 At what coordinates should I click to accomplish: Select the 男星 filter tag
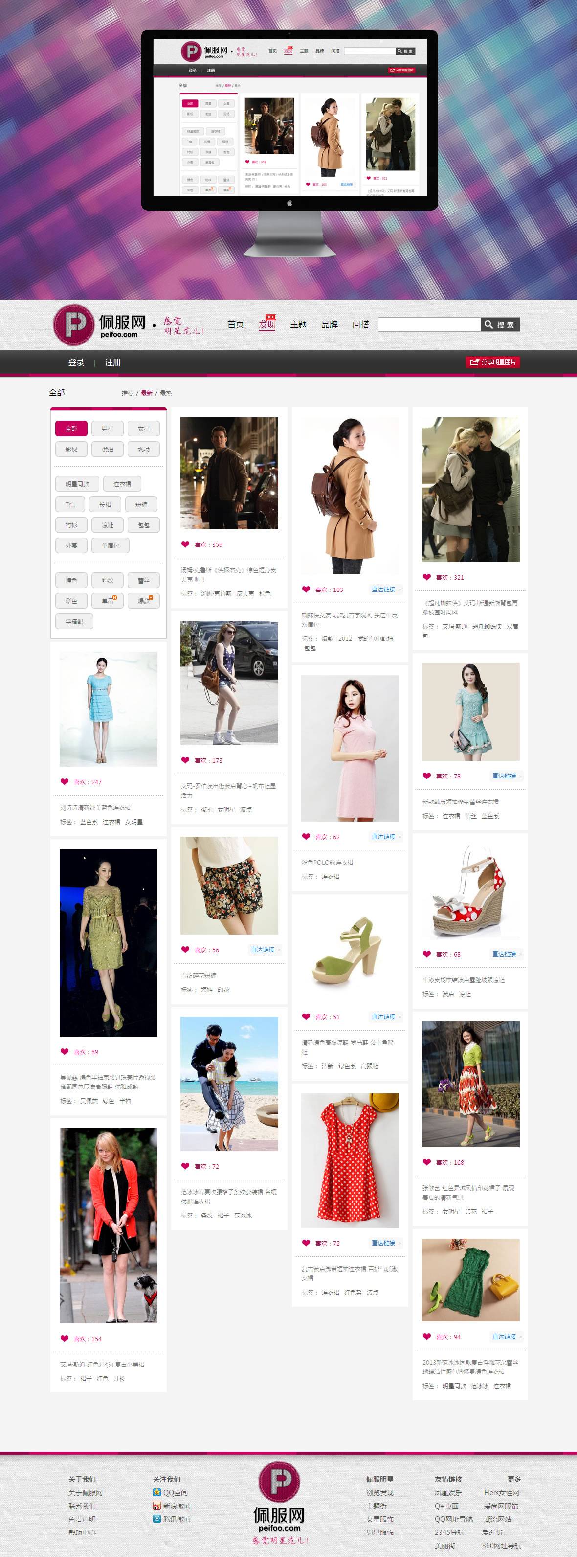pos(108,428)
